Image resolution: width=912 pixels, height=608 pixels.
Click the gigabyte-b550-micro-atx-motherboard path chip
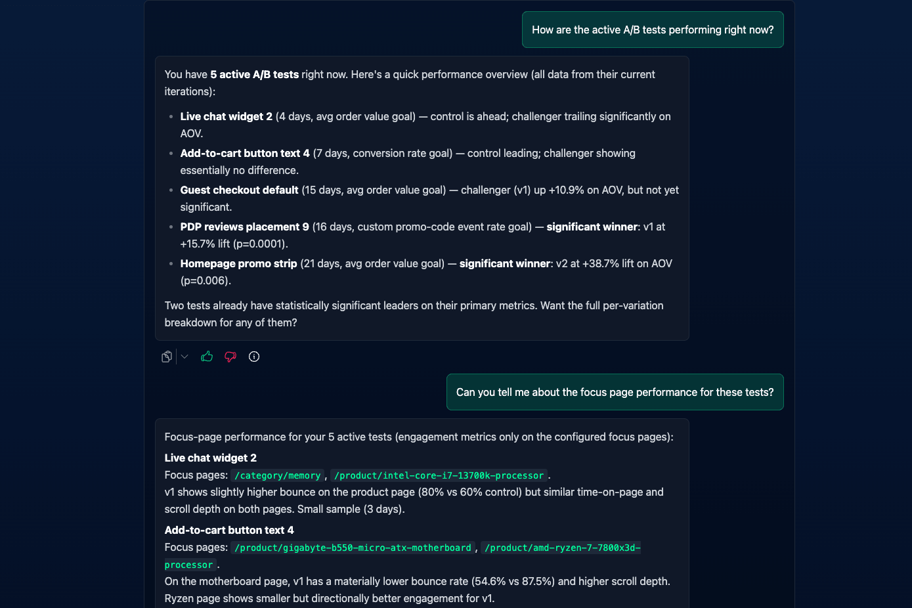[353, 548]
